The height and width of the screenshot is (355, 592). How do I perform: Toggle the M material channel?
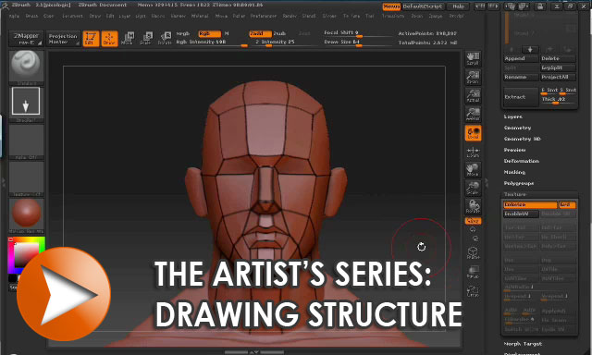[227, 33]
